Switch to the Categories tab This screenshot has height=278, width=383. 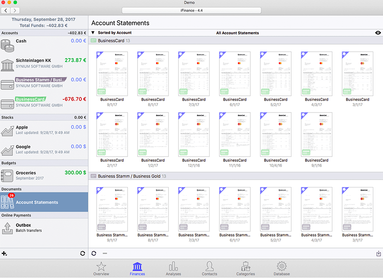point(245,269)
